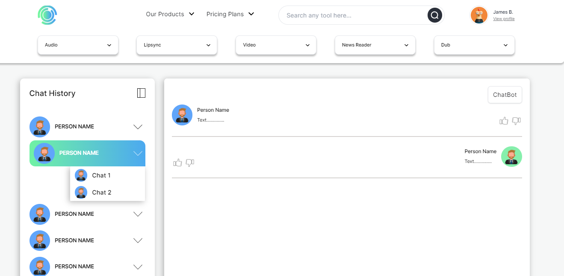Click the green avatar in second message
564x276 pixels.
(511, 157)
